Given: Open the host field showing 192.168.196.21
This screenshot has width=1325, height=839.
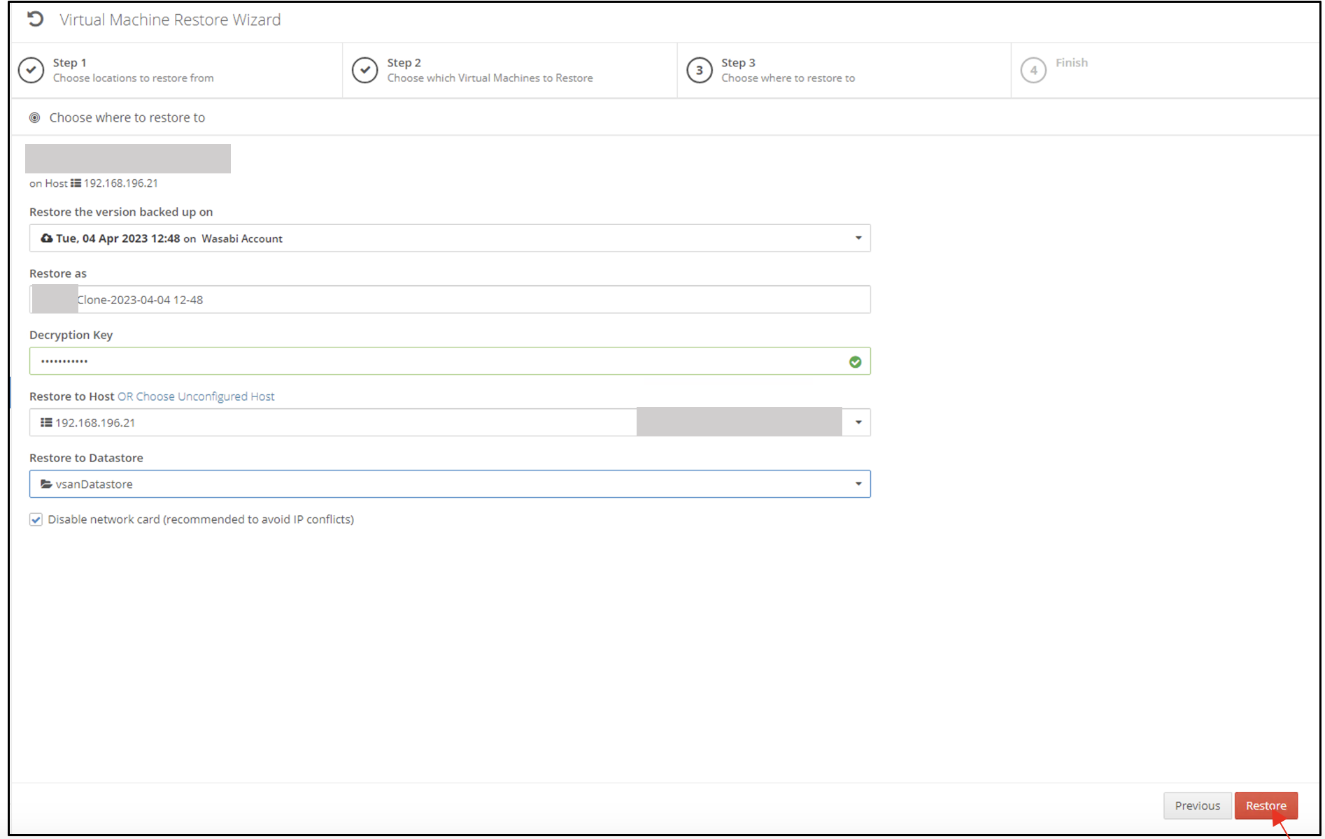Looking at the screenshot, I should coord(450,422).
